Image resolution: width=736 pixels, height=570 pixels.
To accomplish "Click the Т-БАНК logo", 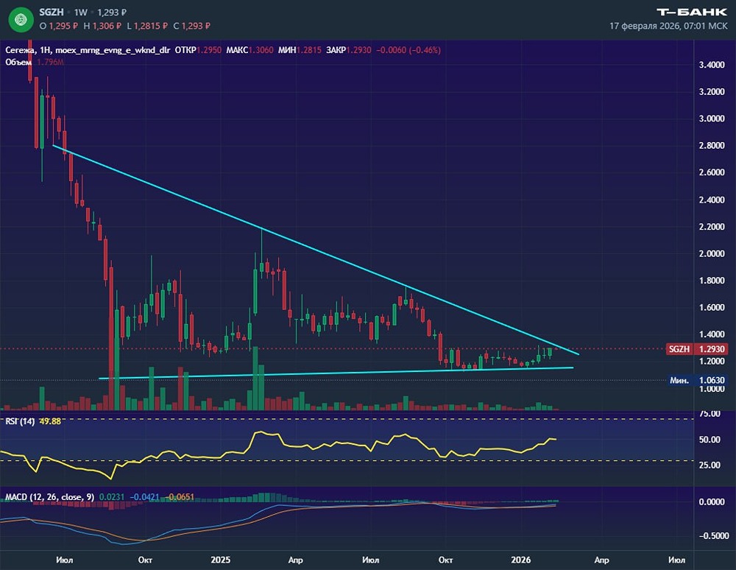I will click(692, 13).
